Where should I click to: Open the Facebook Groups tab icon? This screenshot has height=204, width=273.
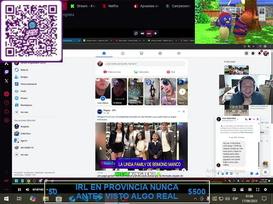160,53
